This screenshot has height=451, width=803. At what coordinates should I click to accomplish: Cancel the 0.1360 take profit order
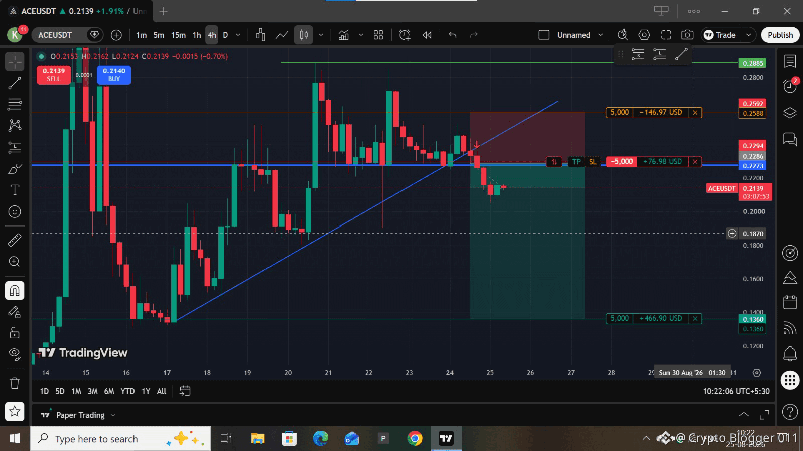pos(695,318)
